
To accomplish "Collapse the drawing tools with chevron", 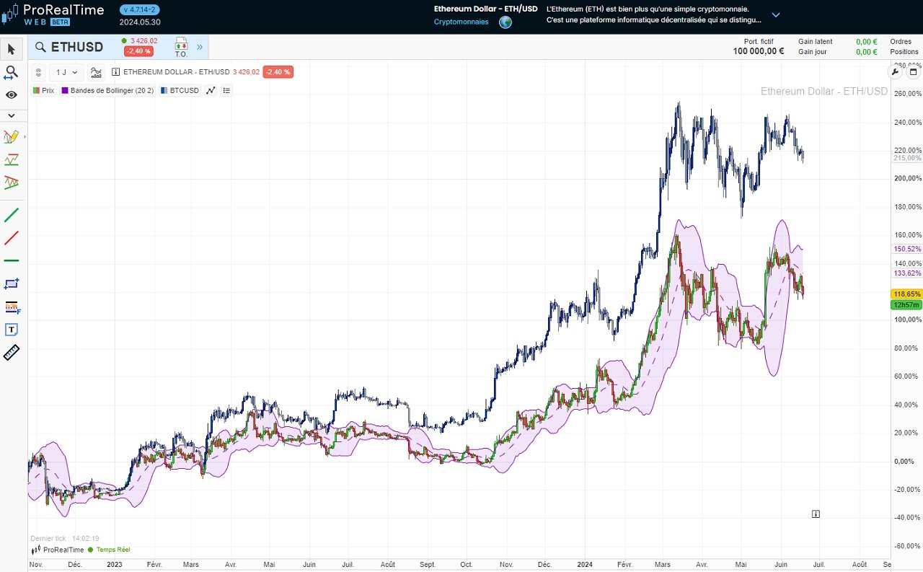I will tap(12, 115).
